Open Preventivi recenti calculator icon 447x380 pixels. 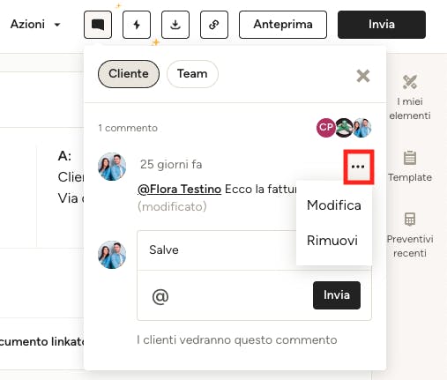(x=410, y=235)
